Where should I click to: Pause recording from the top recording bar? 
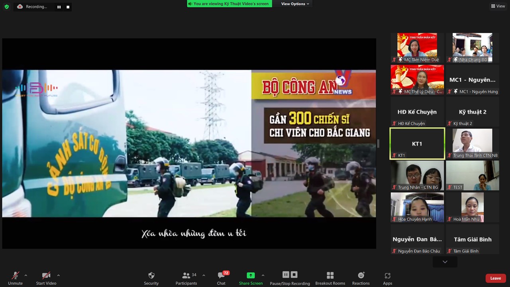59,7
